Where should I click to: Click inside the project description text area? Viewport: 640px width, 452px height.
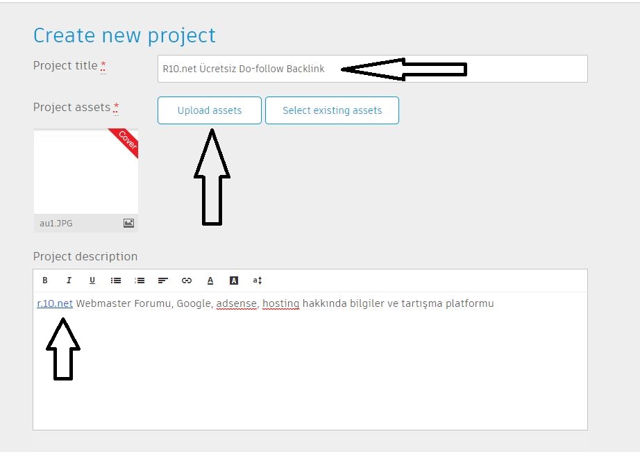(x=310, y=361)
